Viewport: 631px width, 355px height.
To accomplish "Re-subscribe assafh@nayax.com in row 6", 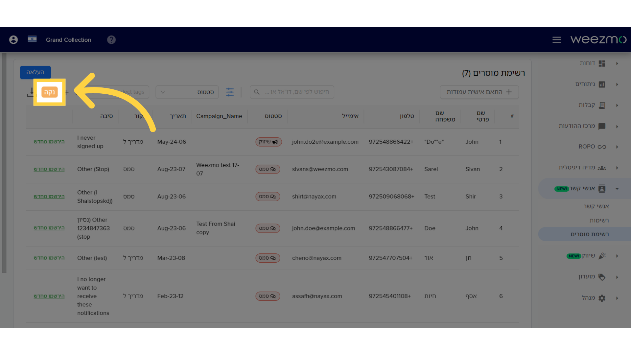I will (x=49, y=296).
